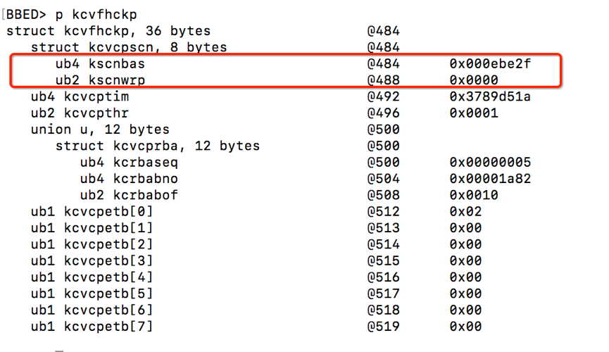Select the 'ub2 kcvcpthr' field
The height and width of the screenshot is (352, 609).
(x=80, y=113)
